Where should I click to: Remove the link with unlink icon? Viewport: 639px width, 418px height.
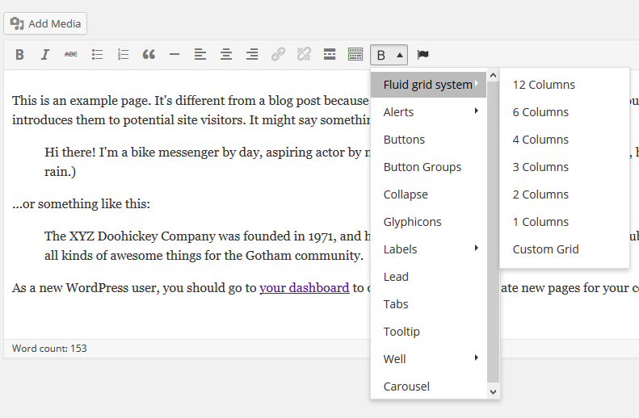click(304, 54)
